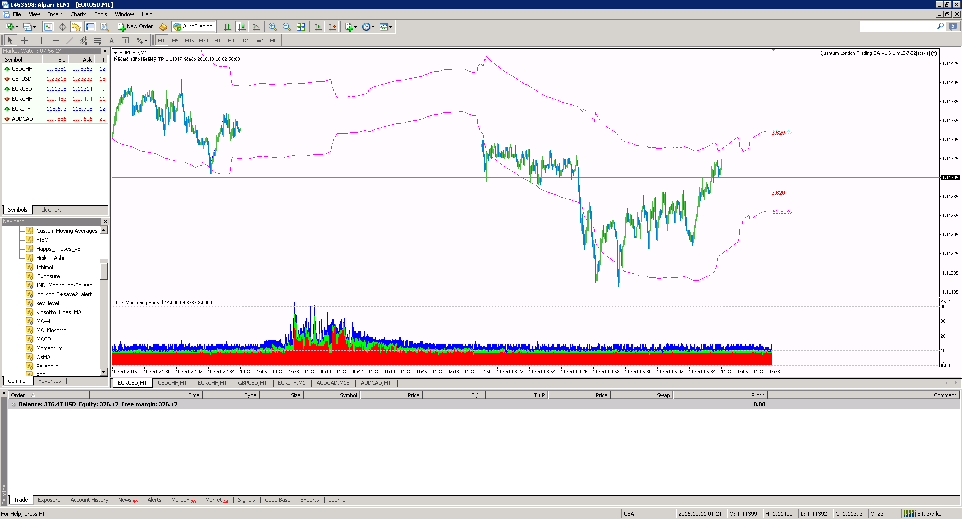Open the Tools menu

point(101,14)
